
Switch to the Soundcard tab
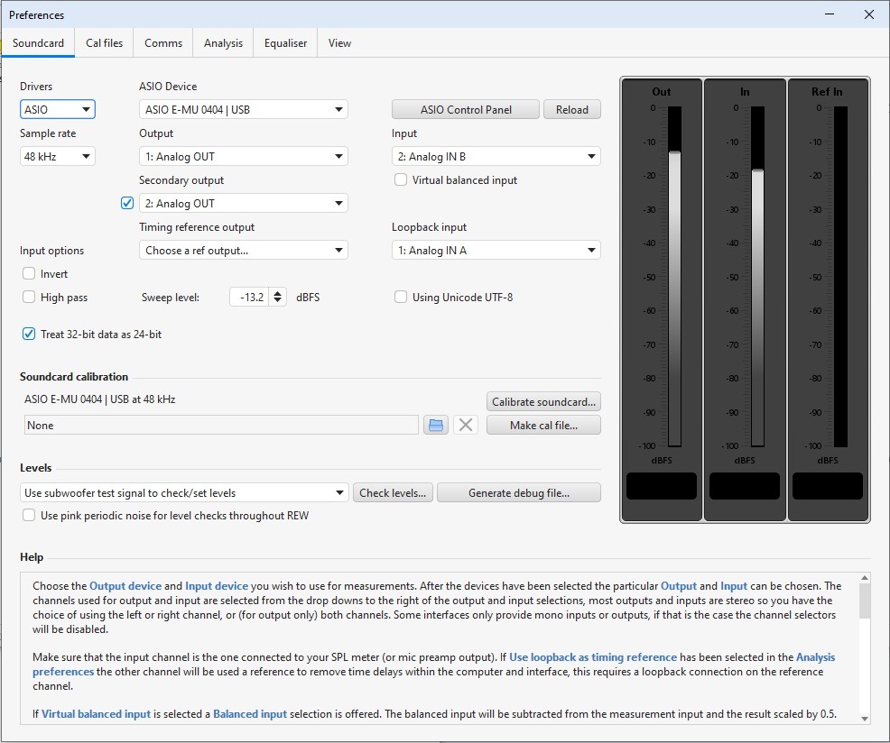tap(38, 43)
